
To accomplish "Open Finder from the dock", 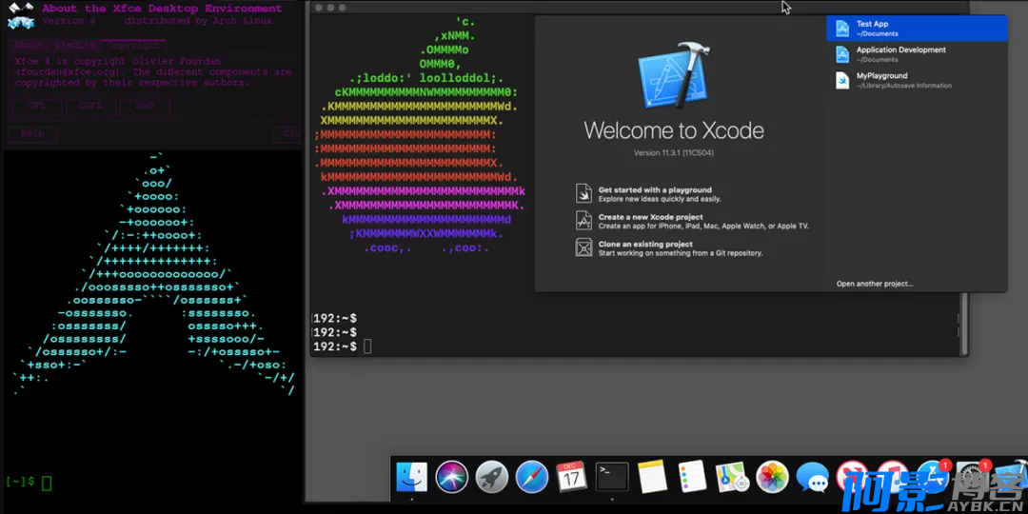I will (x=412, y=477).
